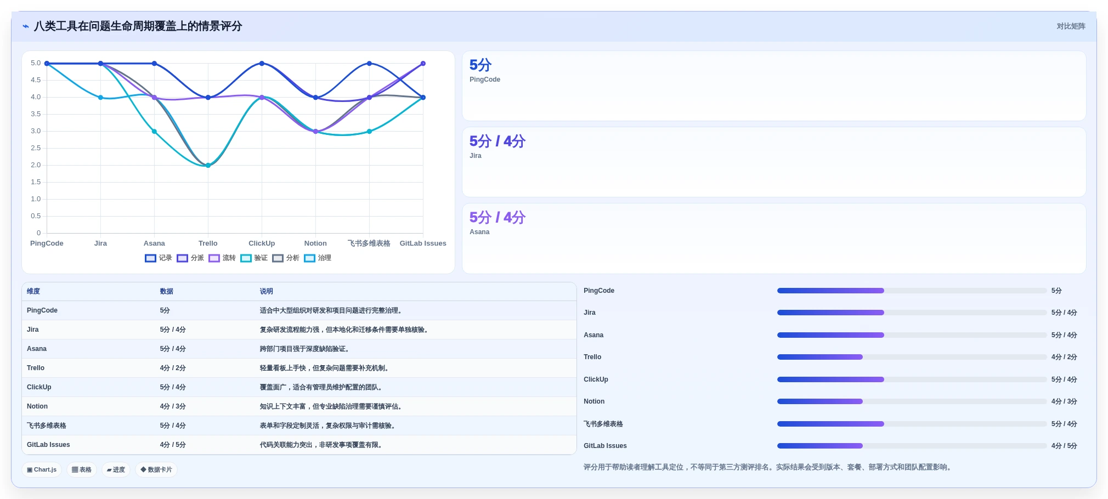Click the title 八类工具在问题生命周期覆盖上的情景评分

click(138, 26)
